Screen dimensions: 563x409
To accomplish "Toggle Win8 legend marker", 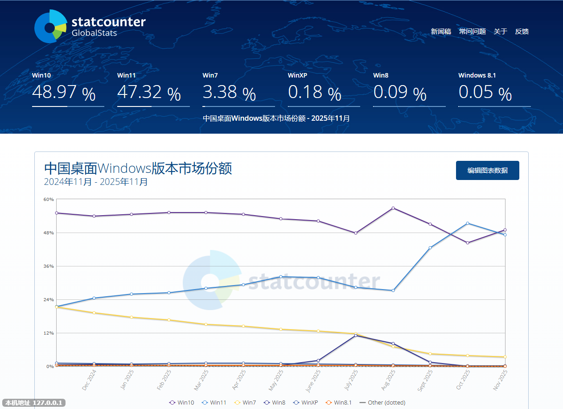I will (x=274, y=402).
